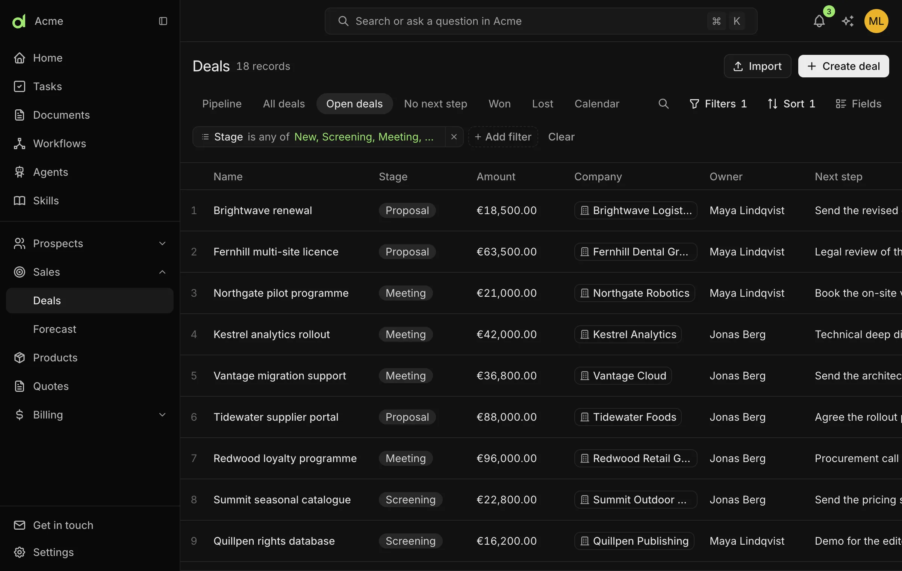Open the Kestrel Analytics company chip
902x571 pixels.
(x=628, y=334)
